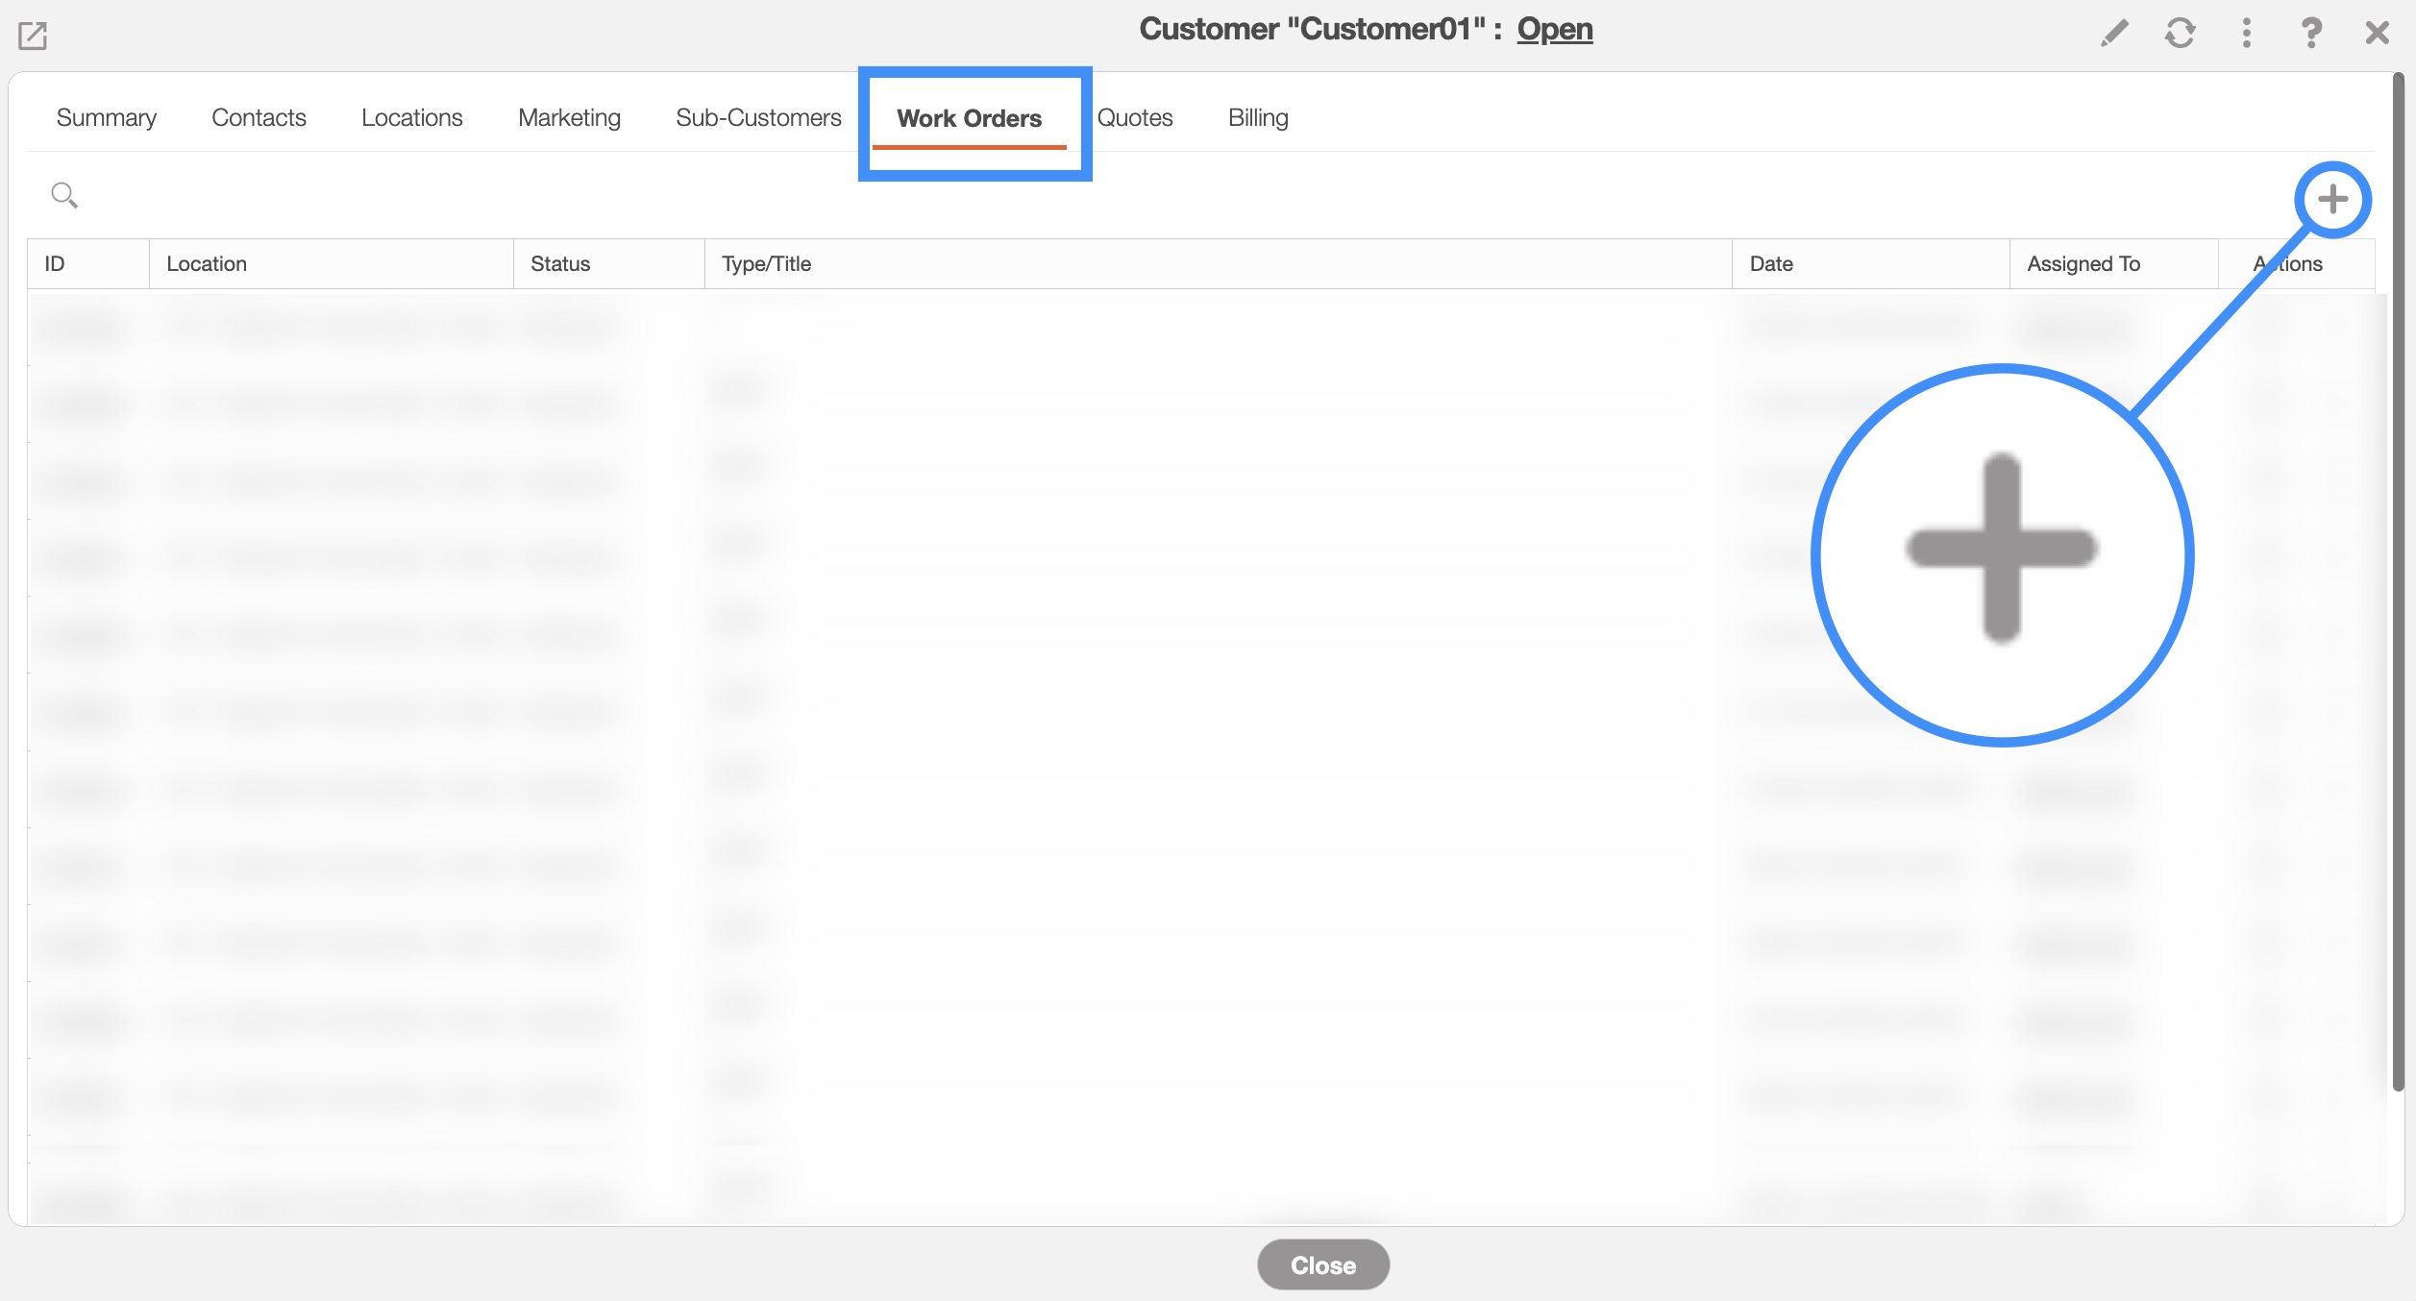Screen dimensions: 2416x1301
Task: Open the Sub-Customers tab
Action: click(758, 117)
